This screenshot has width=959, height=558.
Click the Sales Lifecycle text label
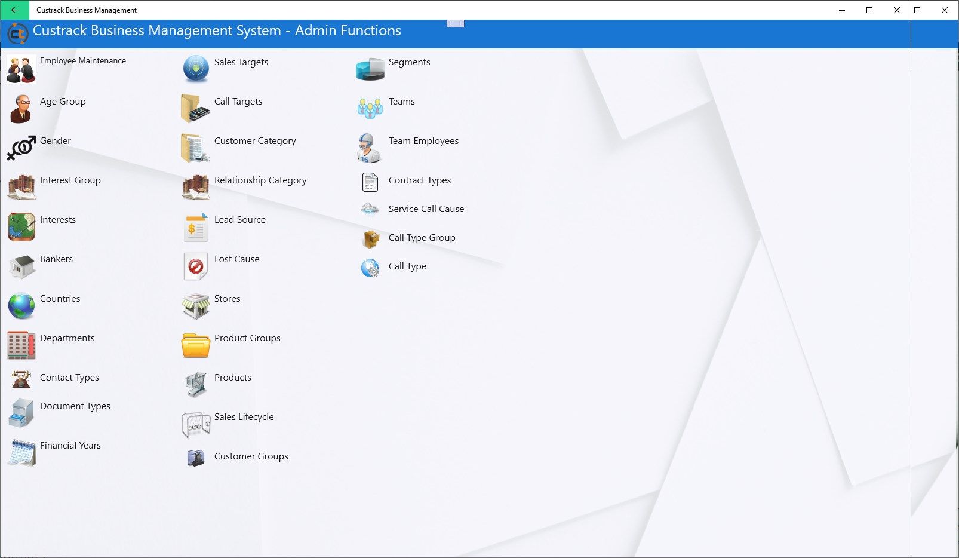pos(244,417)
